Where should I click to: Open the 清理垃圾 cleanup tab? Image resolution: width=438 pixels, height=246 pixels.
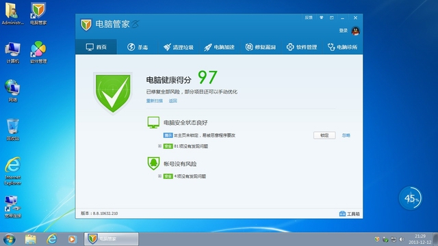click(x=178, y=47)
